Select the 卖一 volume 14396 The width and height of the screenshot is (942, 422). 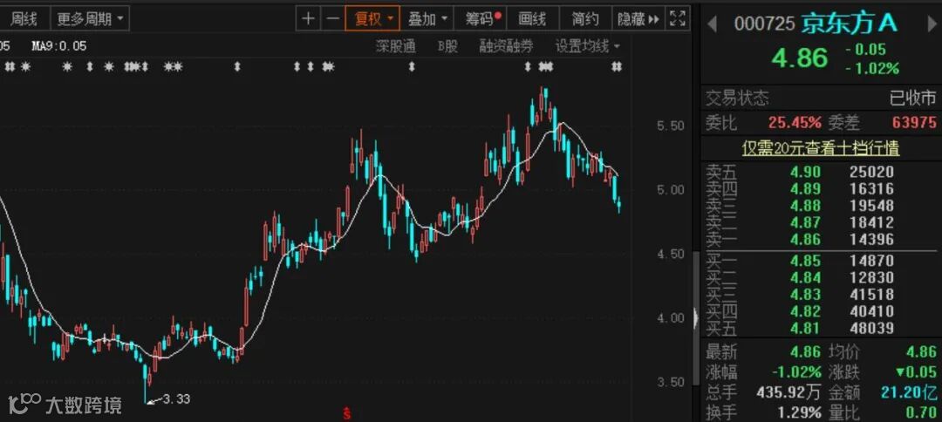pyautogui.click(x=871, y=239)
